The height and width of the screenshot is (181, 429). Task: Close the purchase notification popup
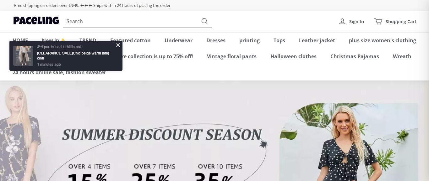[x=118, y=45]
